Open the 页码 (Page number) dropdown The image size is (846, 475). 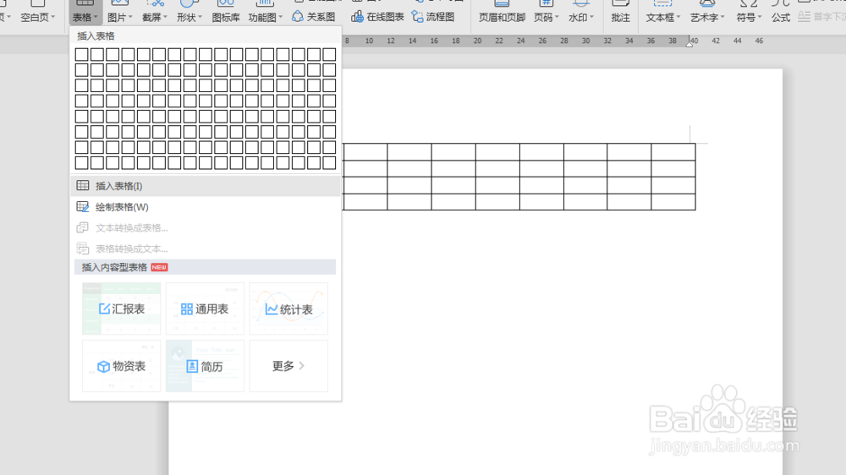[546, 12]
